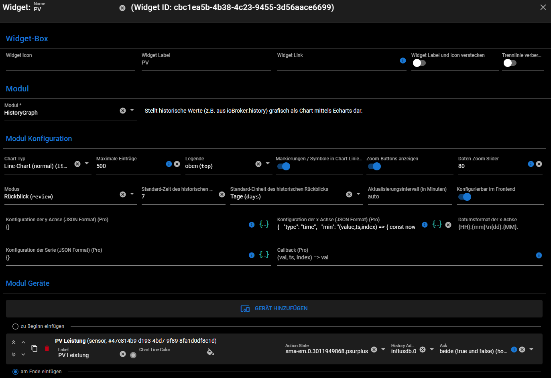Expand the Action State dropdown
The width and height of the screenshot is (551, 378).
point(383,349)
